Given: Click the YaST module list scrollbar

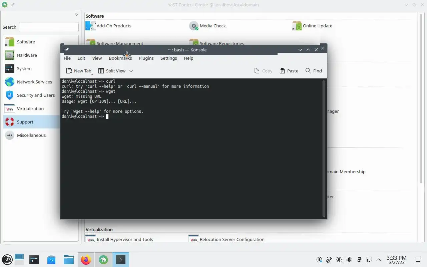Looking at the screenshot, I should pyautogui.click(x=421, y=98).
